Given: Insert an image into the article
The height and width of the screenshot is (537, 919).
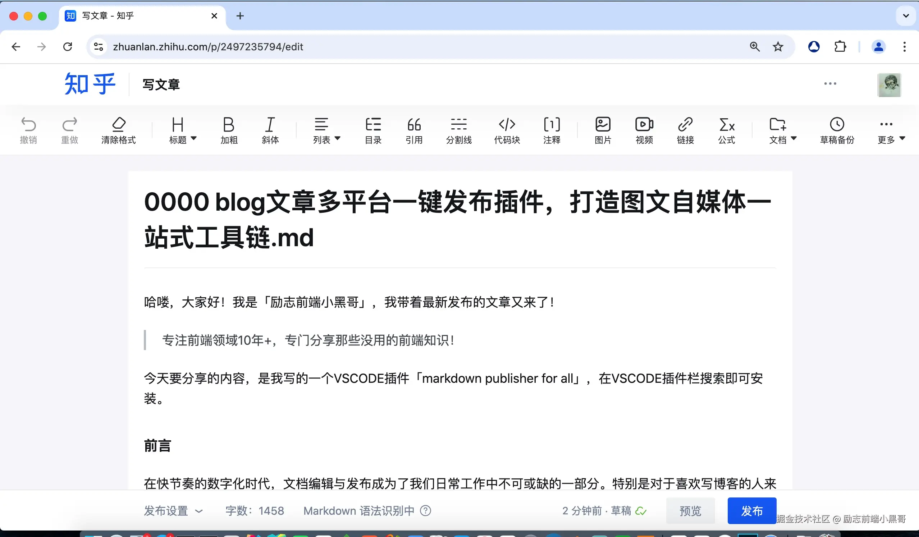Looking at the screenshot, I should pyautogui.click(x=602, y=130).
